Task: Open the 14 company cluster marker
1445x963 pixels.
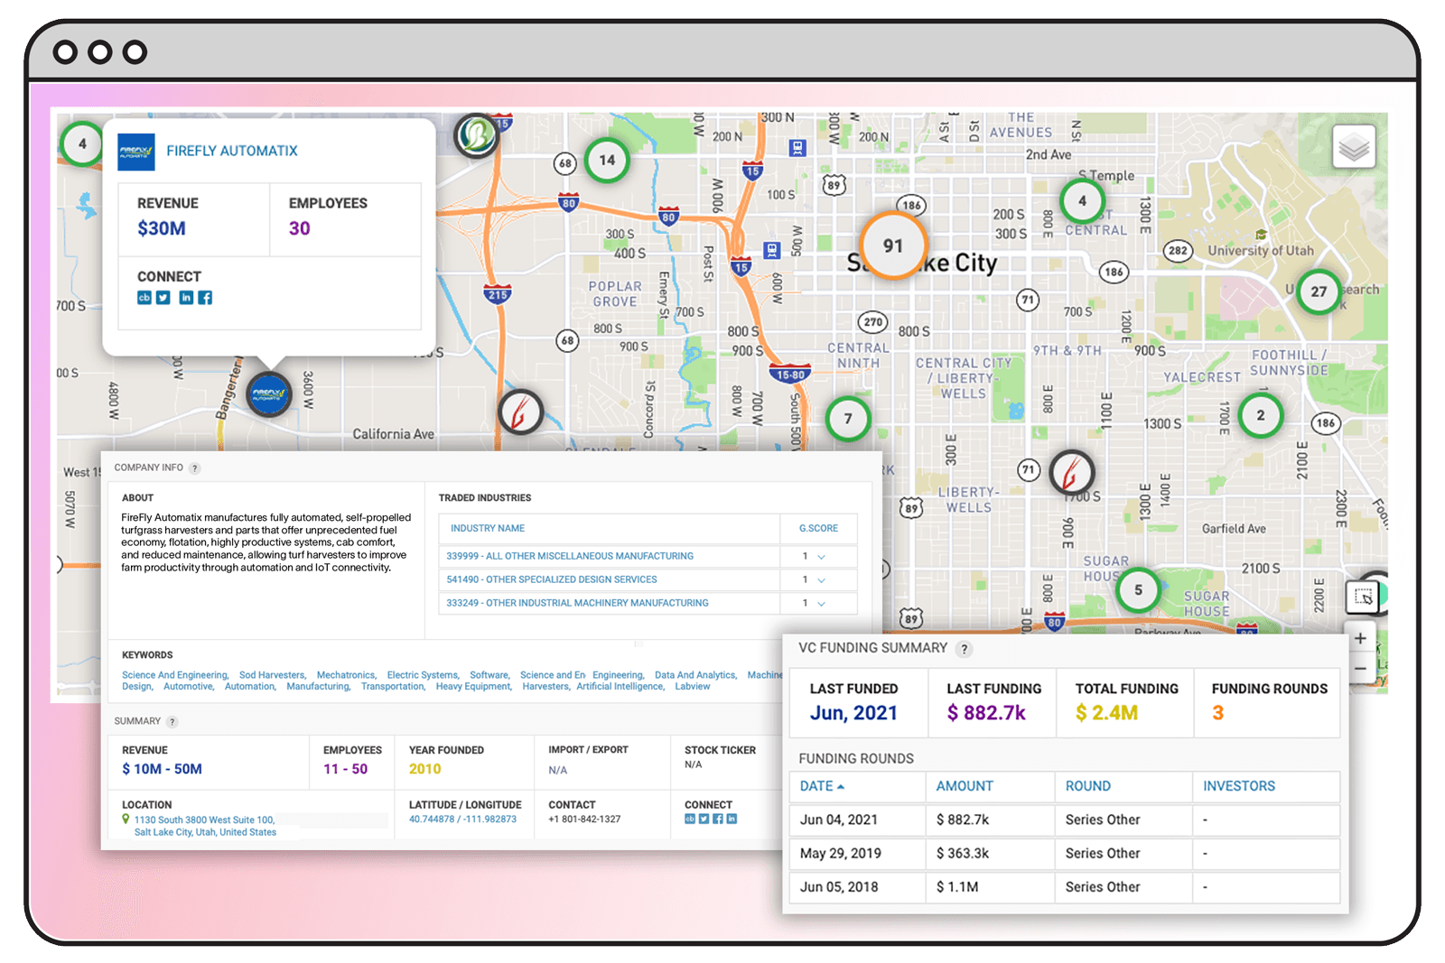Action: click(607, 161)
